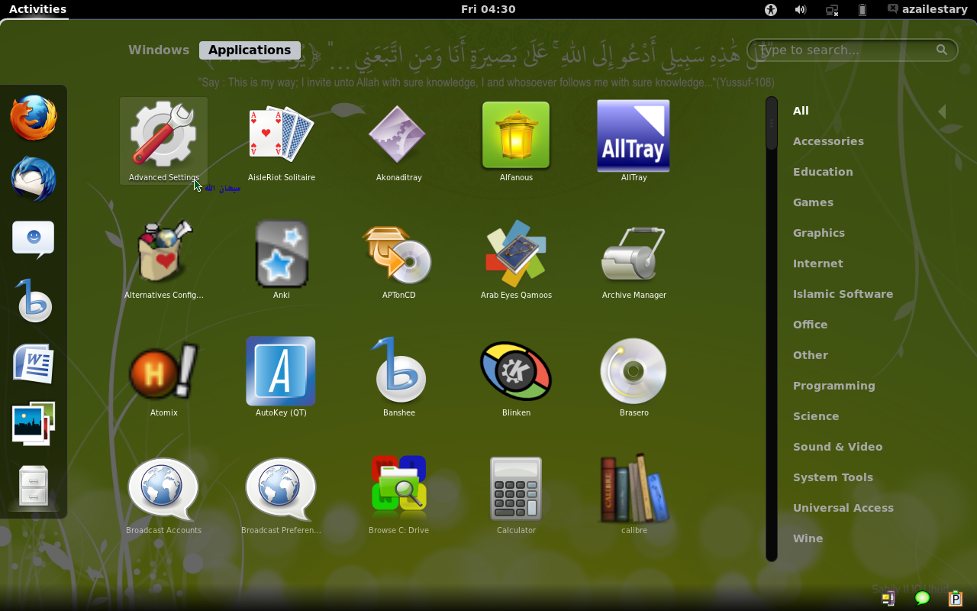Select the Islamic Software category

[x=843, y=293]
